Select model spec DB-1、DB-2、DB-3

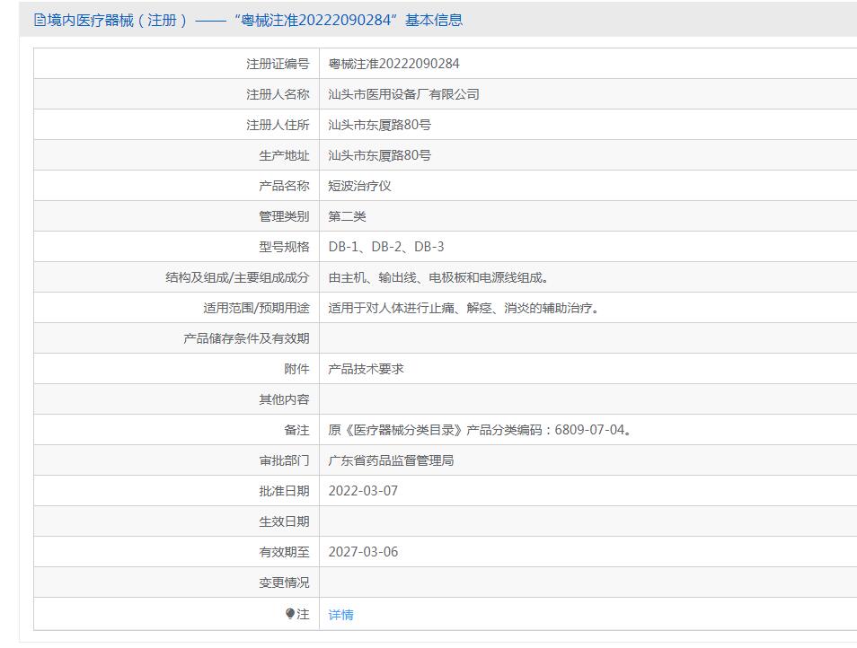[x=386, y=248]
